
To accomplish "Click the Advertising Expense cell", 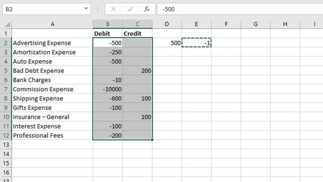I will click(x=52, y=42).
